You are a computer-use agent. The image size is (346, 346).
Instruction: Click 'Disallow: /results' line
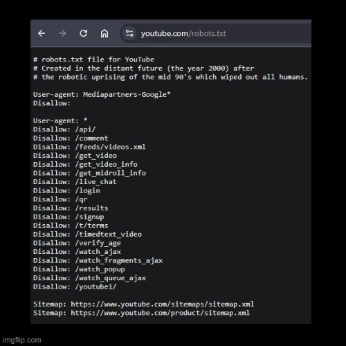point(71,208)
